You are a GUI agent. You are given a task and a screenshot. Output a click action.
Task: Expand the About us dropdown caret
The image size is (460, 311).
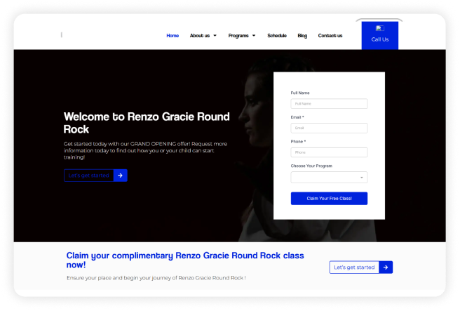[215, 36]
